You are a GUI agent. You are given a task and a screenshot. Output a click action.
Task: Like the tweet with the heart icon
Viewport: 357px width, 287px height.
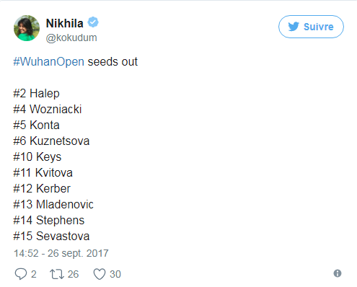100,274
